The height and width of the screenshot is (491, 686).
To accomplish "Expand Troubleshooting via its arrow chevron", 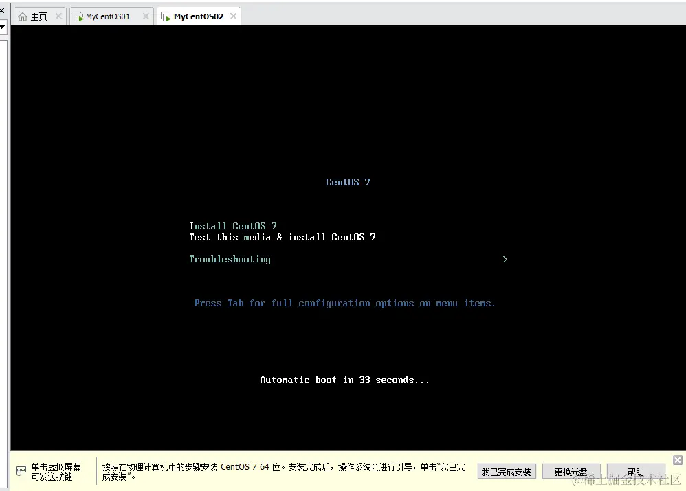I will click(505, 260).
